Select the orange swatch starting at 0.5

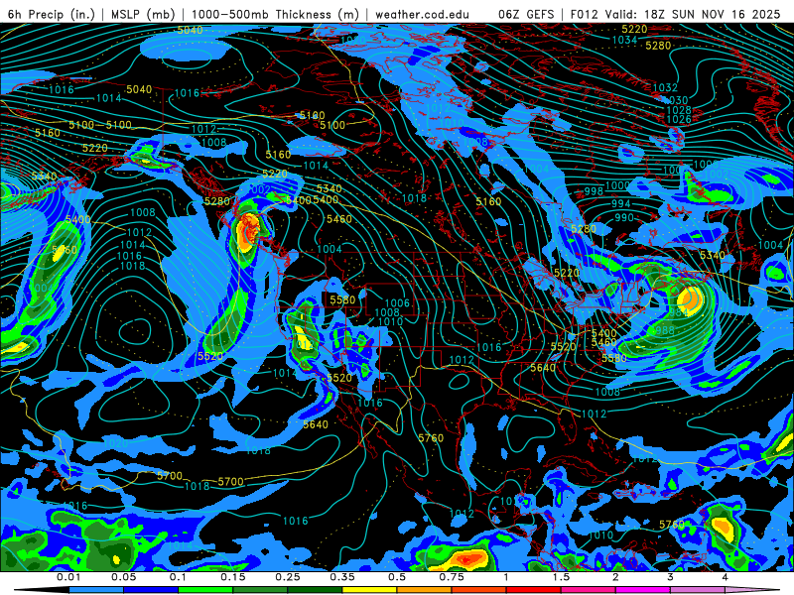pos(425,590)
